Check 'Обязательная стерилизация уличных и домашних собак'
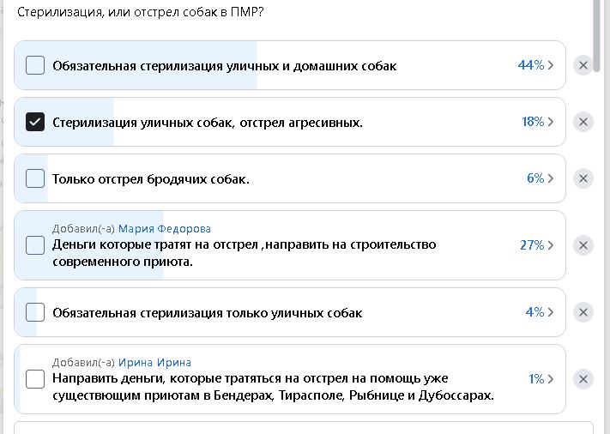This screenshot has width=610, height=434. (35, 65)
